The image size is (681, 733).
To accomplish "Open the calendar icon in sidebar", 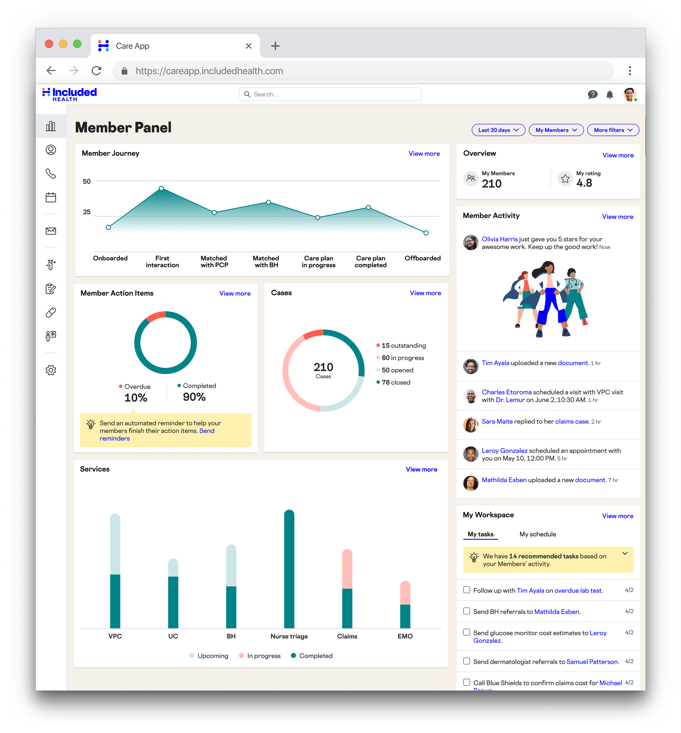I will click(51, 197).
